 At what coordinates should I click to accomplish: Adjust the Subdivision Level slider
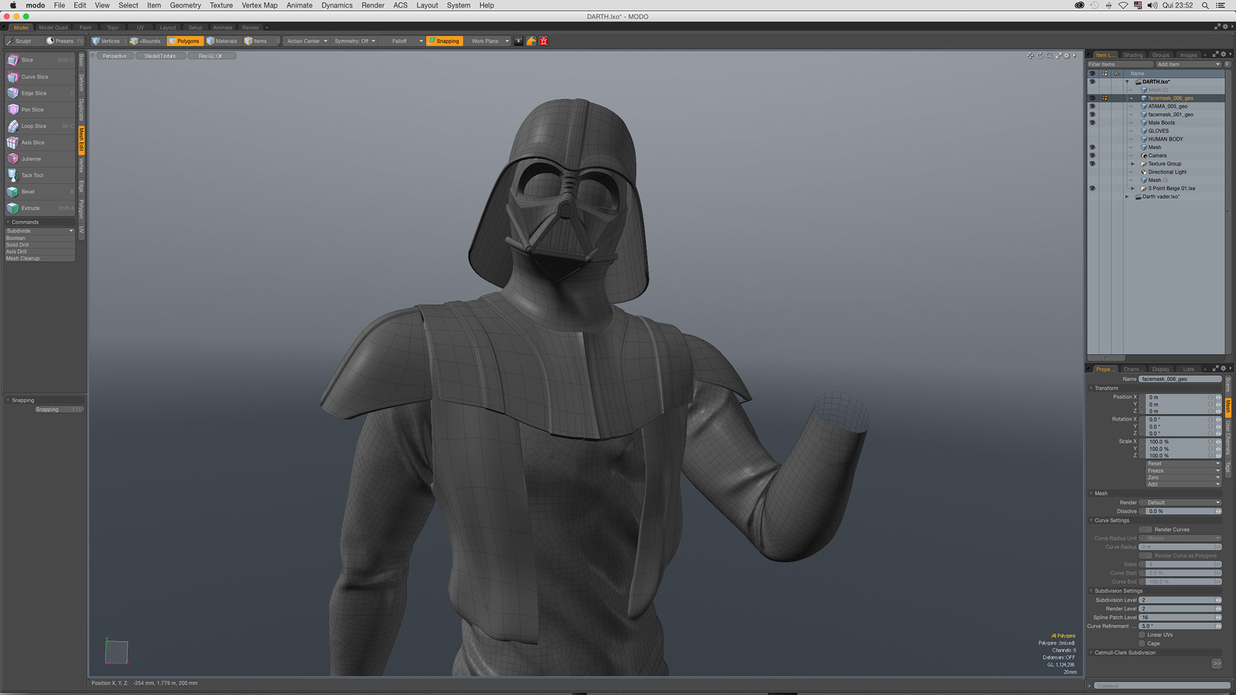point(1180,600)
